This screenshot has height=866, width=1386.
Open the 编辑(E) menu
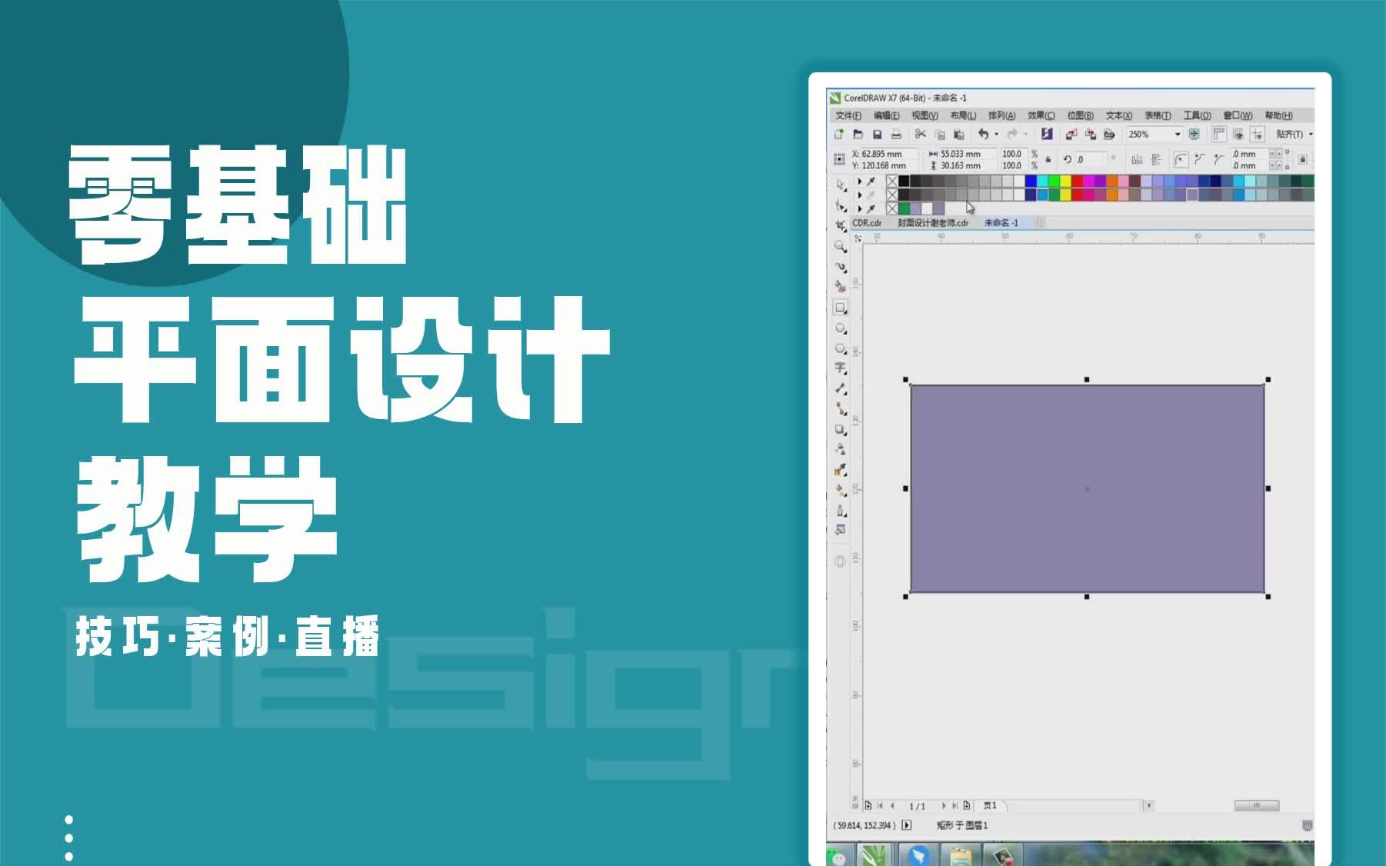887,115
